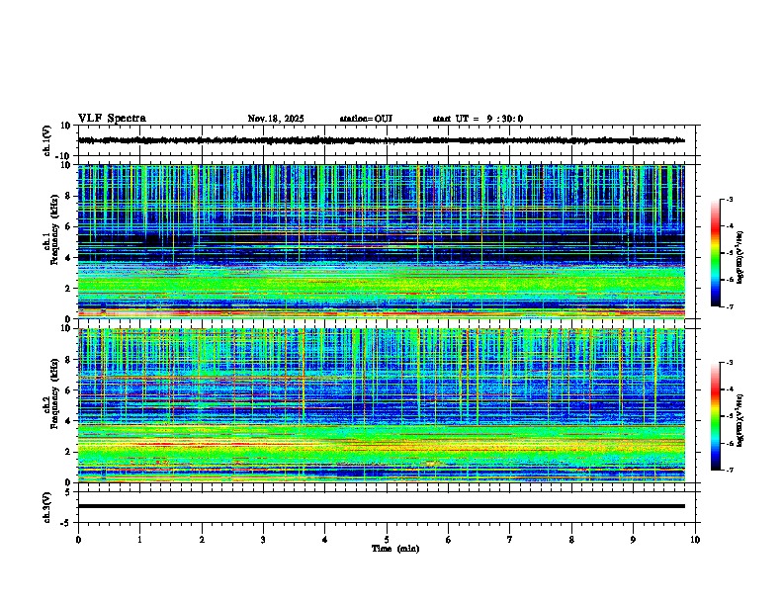
Task: Click the ch.1 spectrogram color scale bar
Action: 716,253
